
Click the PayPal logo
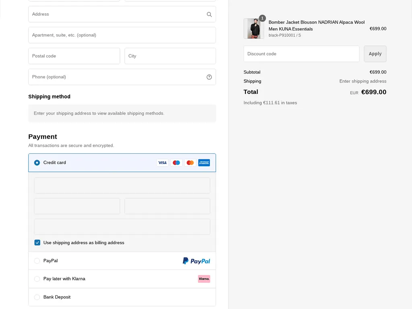(x=196, y=261)
